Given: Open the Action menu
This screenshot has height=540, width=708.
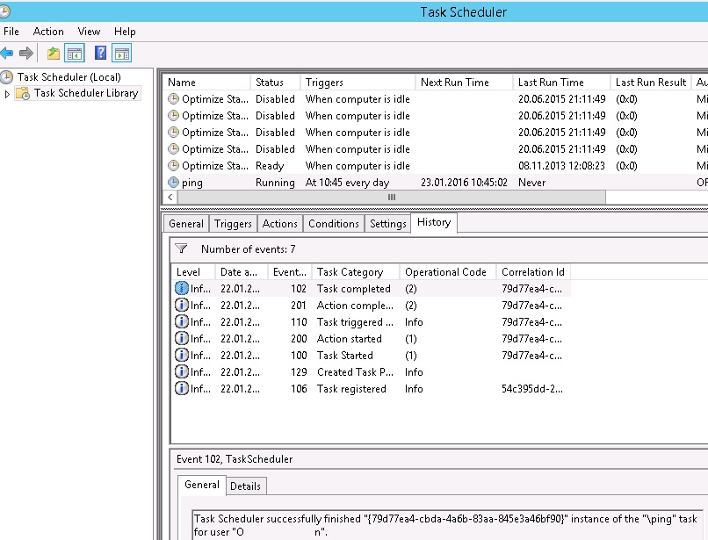Looking at the screenshot, I should point(48,32).
